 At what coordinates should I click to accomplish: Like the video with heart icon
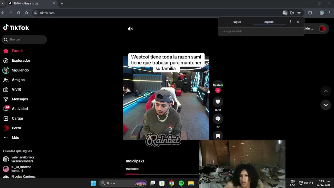coord(218,102)
